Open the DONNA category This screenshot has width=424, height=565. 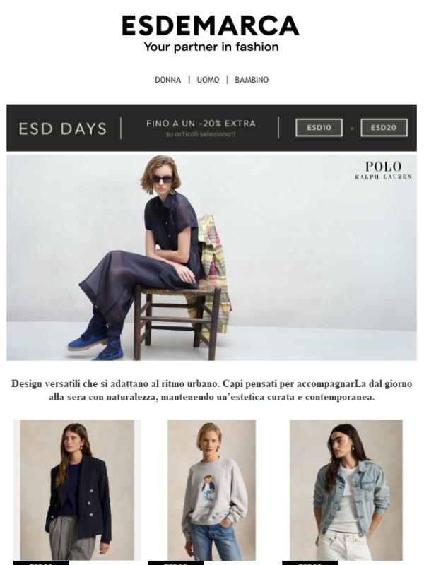click(168, 80)
